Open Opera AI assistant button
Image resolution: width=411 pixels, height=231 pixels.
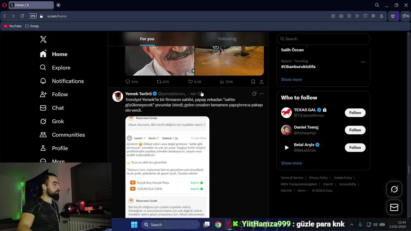coord(406,16)
